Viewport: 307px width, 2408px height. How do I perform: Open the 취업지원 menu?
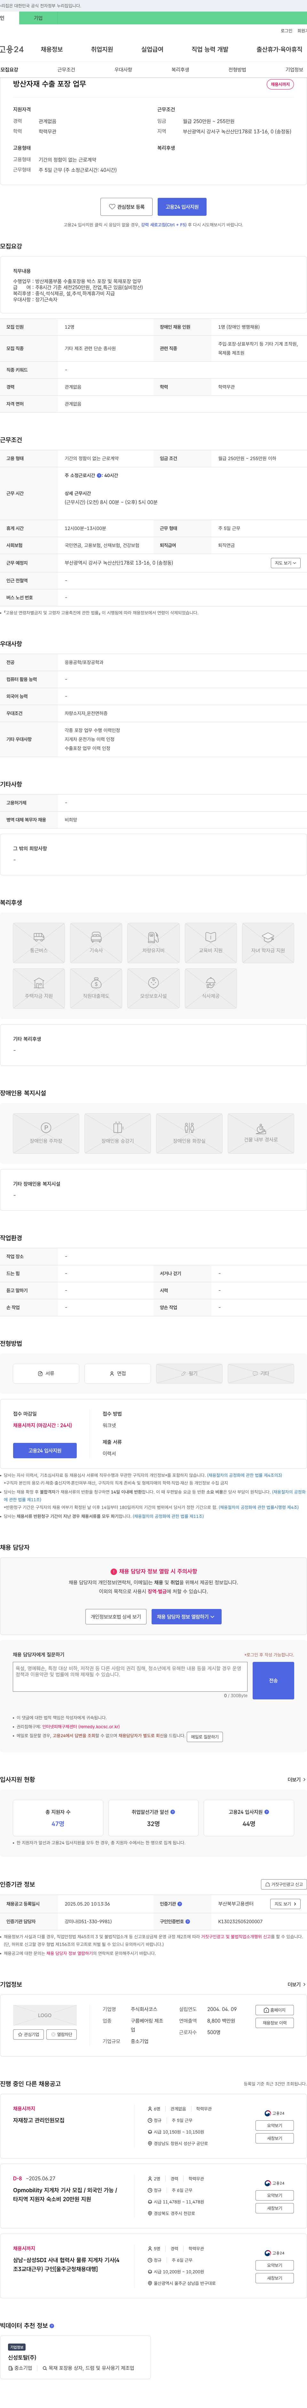click(x=102, y=50)
